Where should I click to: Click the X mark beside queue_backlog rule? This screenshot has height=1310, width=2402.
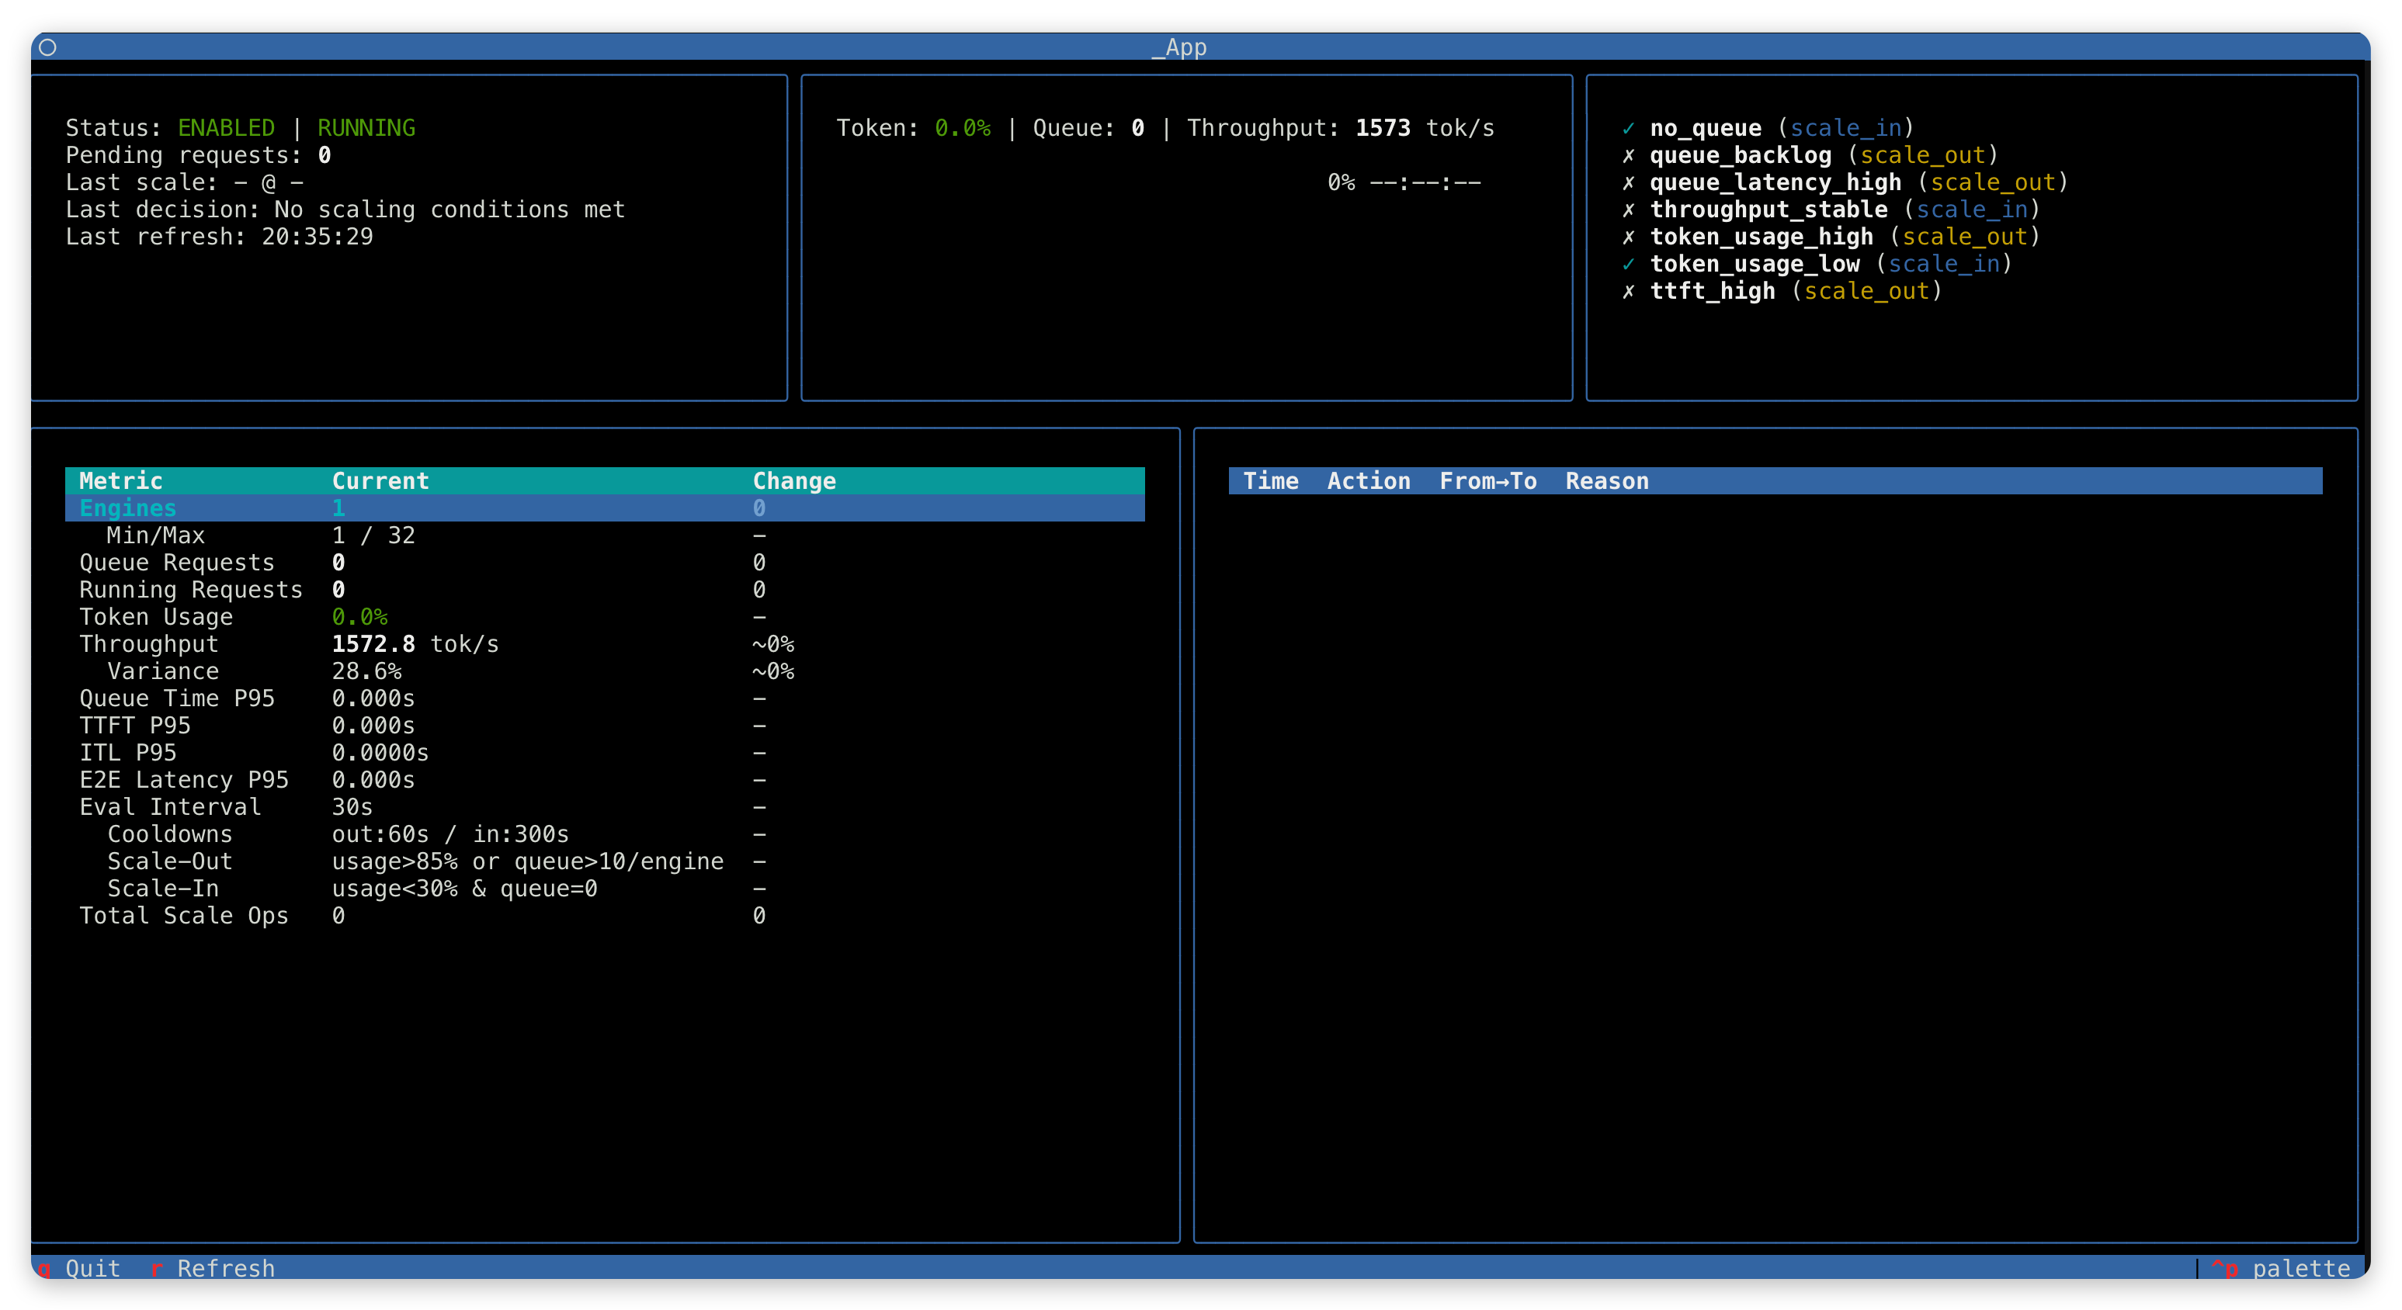coord(1628,154)
